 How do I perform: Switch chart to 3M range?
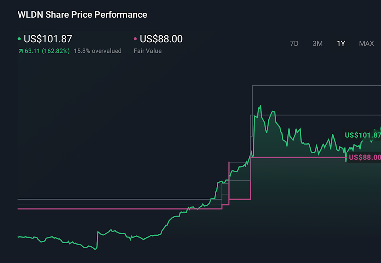317,44
